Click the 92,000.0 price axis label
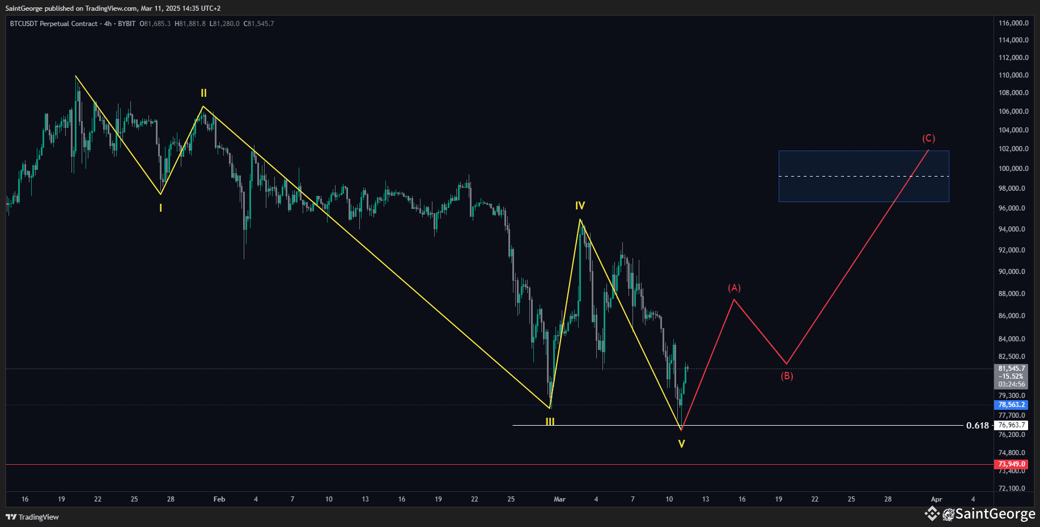The width and height of the screenshot is (1040, 527). 1012,250
